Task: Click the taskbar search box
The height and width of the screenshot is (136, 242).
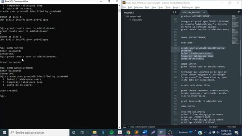Action: (x=39, y=133)
